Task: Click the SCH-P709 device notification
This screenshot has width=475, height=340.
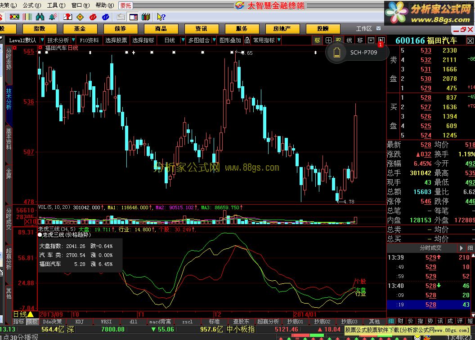Action: point(357,53)
